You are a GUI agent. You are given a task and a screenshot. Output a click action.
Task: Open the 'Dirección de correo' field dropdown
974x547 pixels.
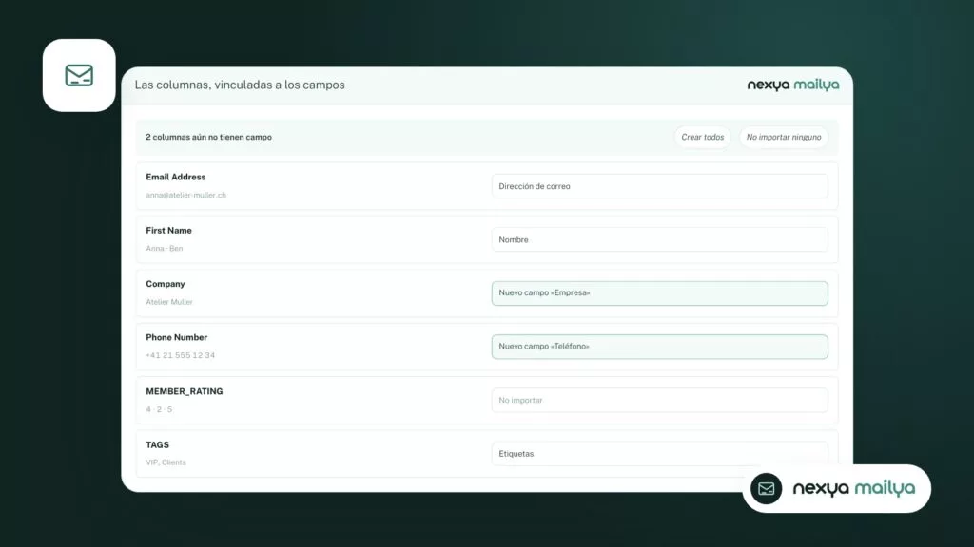(660, 186)
